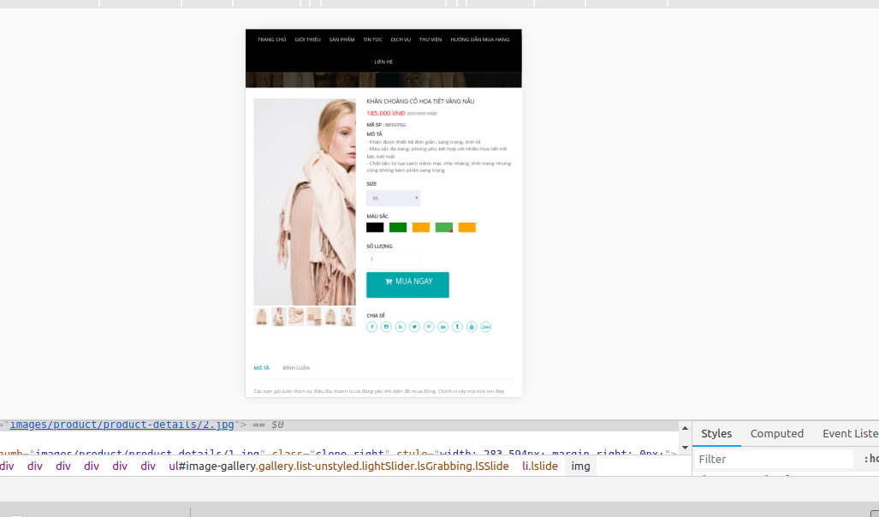879x517 pixels.
Task: Click the MÃ SP product code text
Action: tap(386, 125)
